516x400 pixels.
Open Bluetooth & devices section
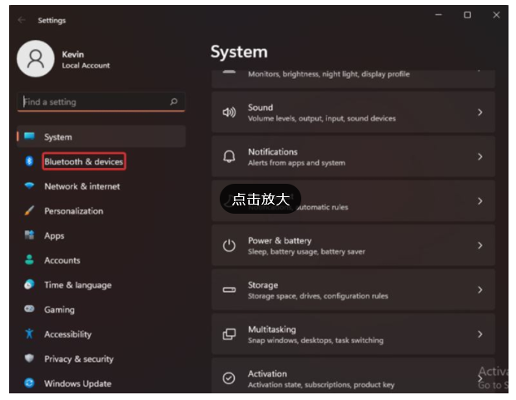pos(83,161)
